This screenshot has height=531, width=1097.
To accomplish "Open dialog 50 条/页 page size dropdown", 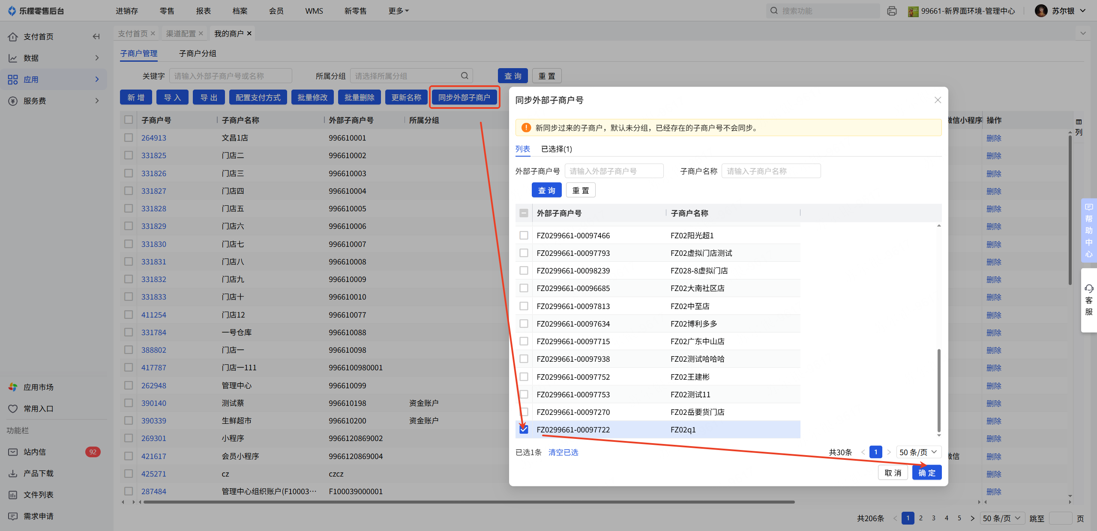I will (919, 452).
